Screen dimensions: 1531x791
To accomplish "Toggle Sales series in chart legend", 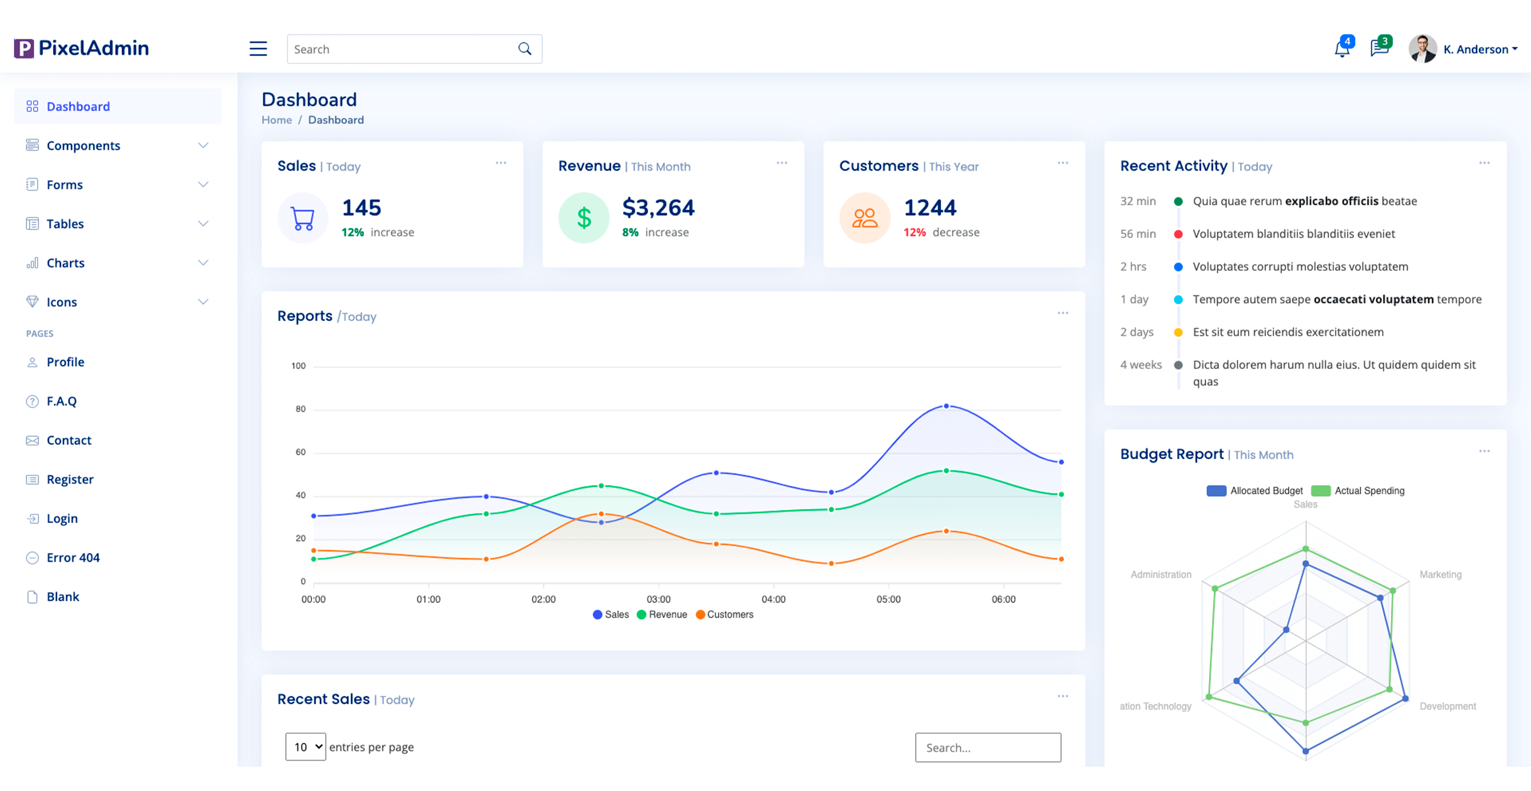I will tap(610, 615).
